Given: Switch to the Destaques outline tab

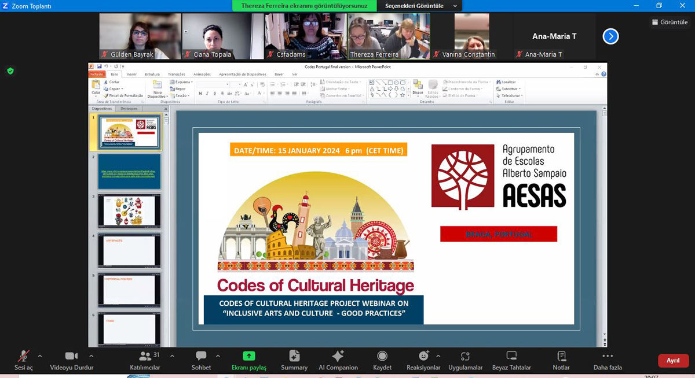Looking at the screenshot, I should [x=129, y=109].
